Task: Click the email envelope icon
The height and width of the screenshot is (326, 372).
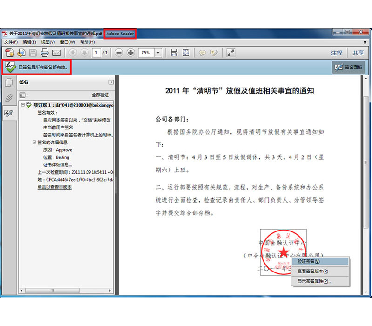Action: click(56, 53)
